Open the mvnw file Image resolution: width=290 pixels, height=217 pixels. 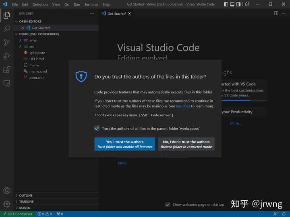point(34,65)
